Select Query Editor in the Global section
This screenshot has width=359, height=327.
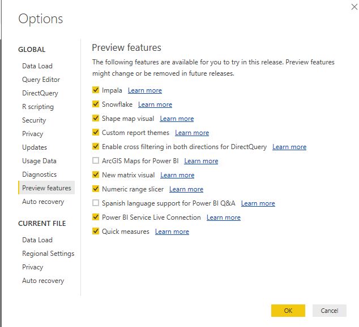[x=41, y=80]
